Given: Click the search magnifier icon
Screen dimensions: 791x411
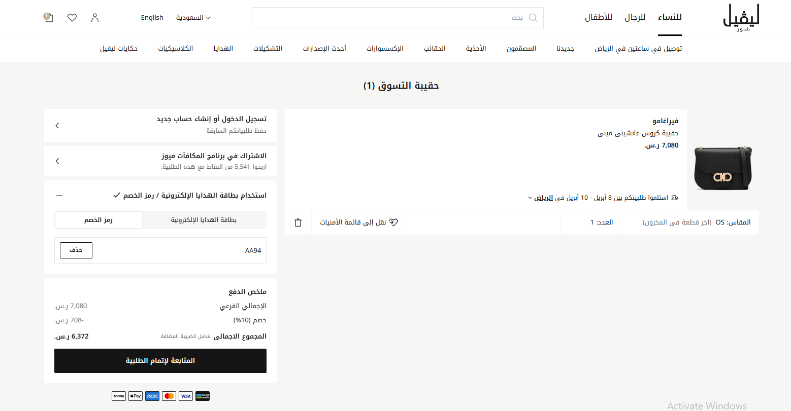Looking at the screenshot, I should (533, 17).
